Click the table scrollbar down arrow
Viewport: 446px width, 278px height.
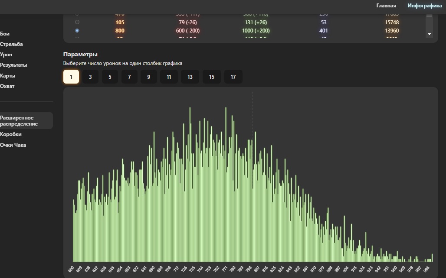[429, 34]
